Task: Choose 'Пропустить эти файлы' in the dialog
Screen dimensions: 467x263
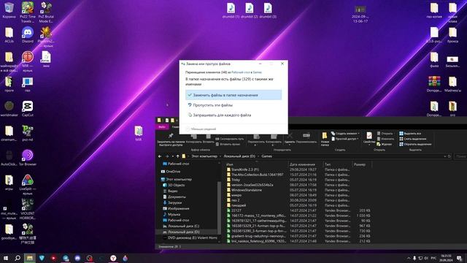Action: [x=233, y=105]
